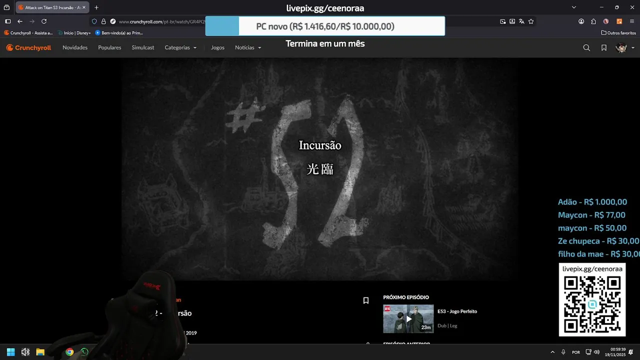Viewport: 640px width, 360px height.
Task: Translate this page icon
Action: coord(521,21)
